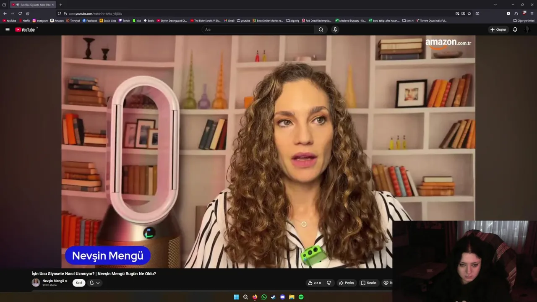Open tracking protection shield icon
The image size is (537, 302).
click(x=59, y=13)
